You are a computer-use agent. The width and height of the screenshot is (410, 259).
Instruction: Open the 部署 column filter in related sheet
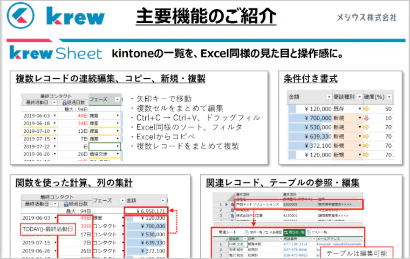click(x=281, y=239)
